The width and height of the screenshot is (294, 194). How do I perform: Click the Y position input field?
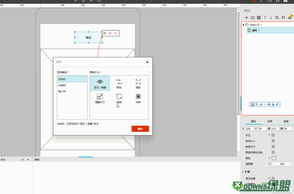tap(262, 128)
